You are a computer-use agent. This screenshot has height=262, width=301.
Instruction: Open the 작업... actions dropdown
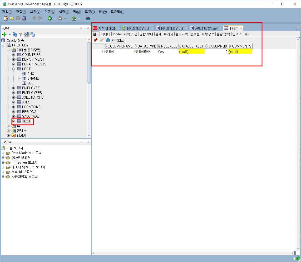click(x=118, y=40)
